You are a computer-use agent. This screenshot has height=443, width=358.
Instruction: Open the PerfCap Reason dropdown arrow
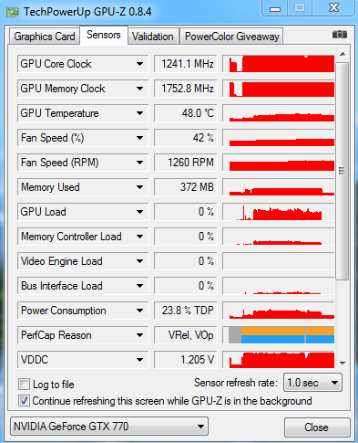(x=139, y=335)
